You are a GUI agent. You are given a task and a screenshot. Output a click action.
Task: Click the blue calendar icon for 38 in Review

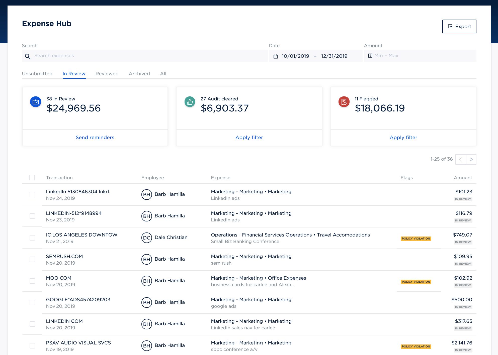point(36,102)
